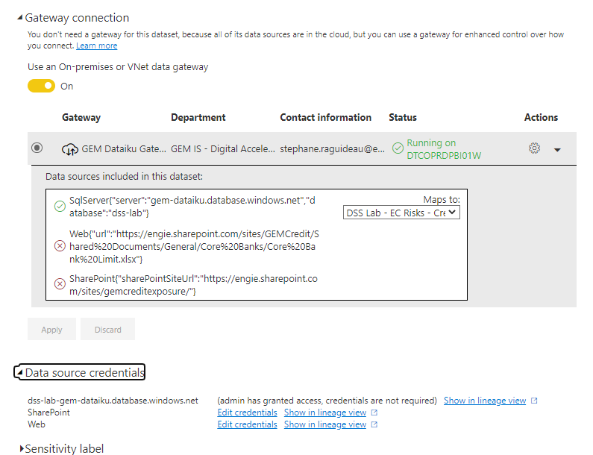Viewport: 593px width, 455px height.
Task: Click 'Data sources included in this dataset' text
Action: point(124,177)
